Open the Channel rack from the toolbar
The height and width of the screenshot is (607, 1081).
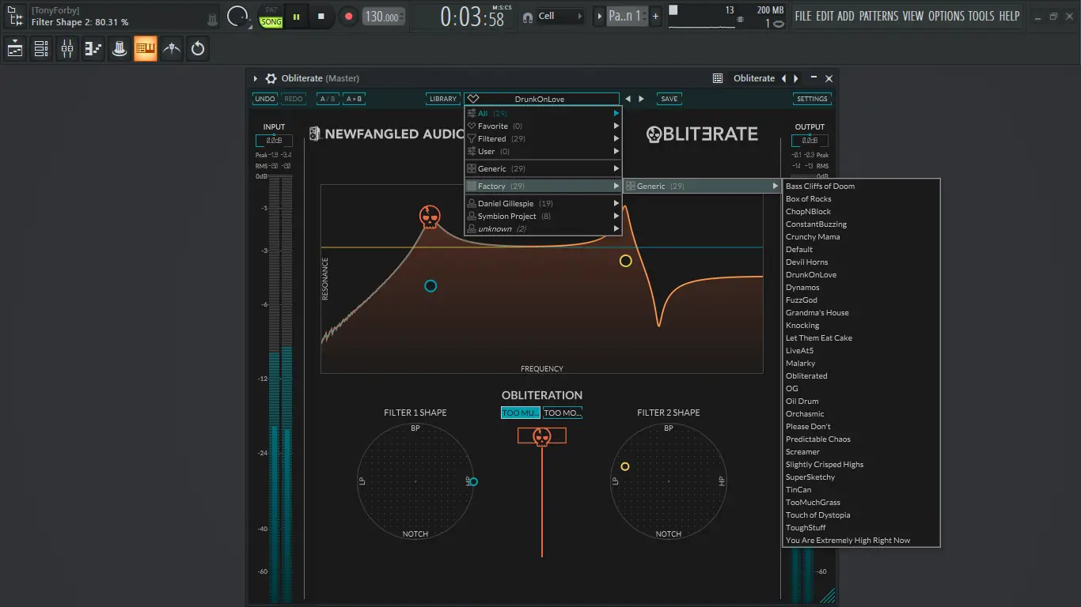[41, 49]
